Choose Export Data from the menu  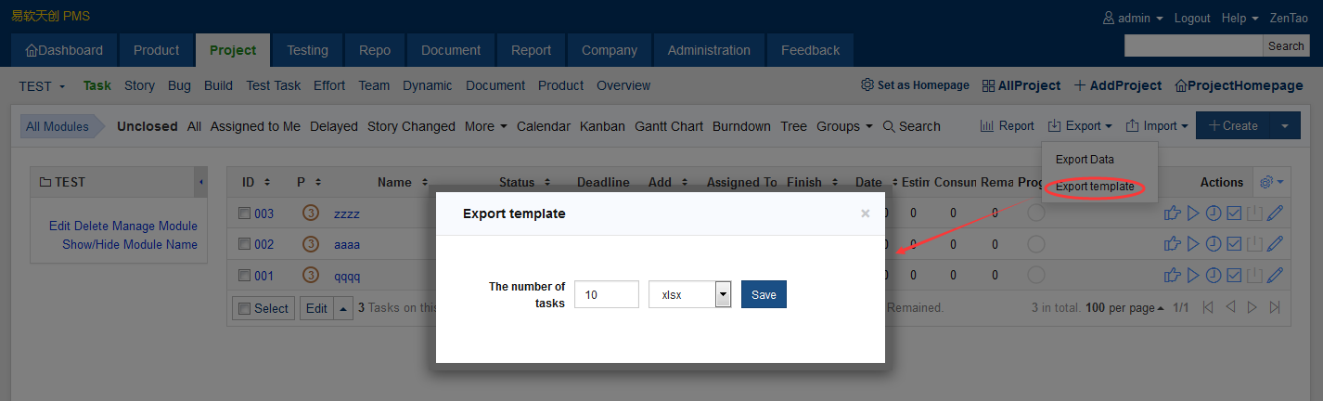point(1085,160)
